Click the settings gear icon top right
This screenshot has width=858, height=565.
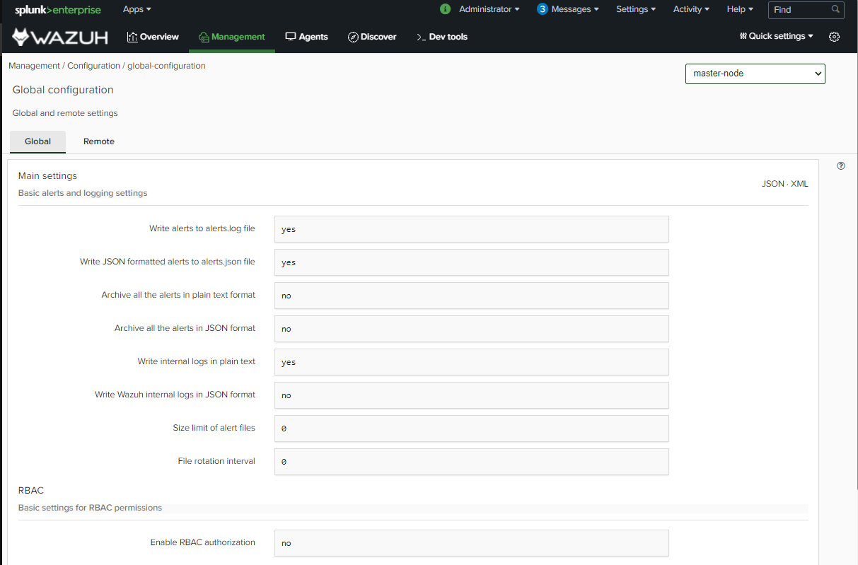tap(834, 37)
